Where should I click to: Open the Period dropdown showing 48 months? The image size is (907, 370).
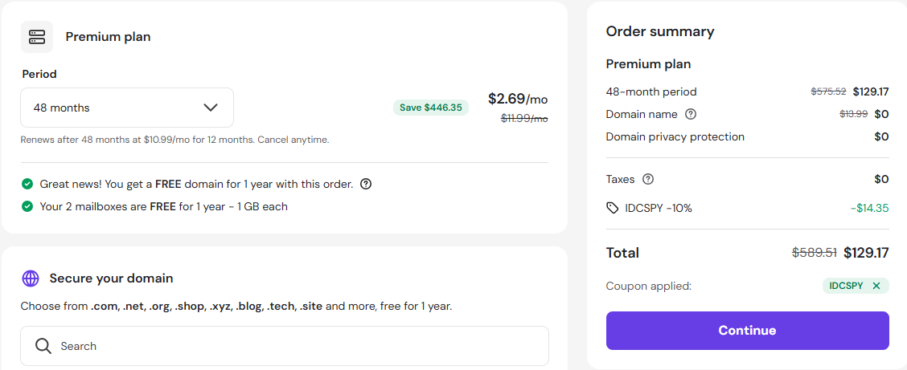tap(127, 108)
